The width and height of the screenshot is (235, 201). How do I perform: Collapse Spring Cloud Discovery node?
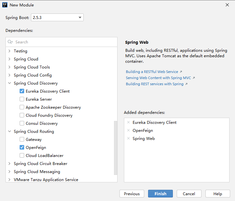click(9, 83)
